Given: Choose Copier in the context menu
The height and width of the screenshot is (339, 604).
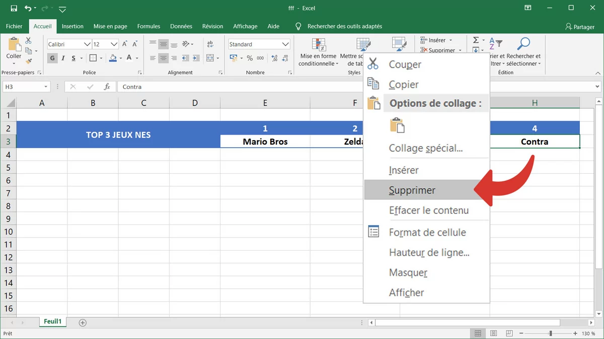Looking at the screenshot, I should pos(404,85).
